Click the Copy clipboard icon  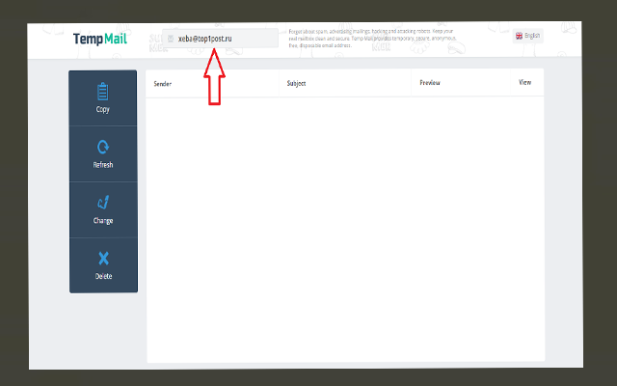pyautogui.click(x=103, y=92)
